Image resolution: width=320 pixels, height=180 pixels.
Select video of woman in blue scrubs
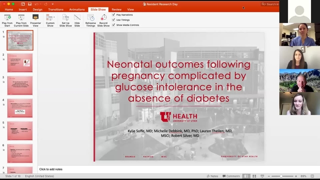[299, 34]
